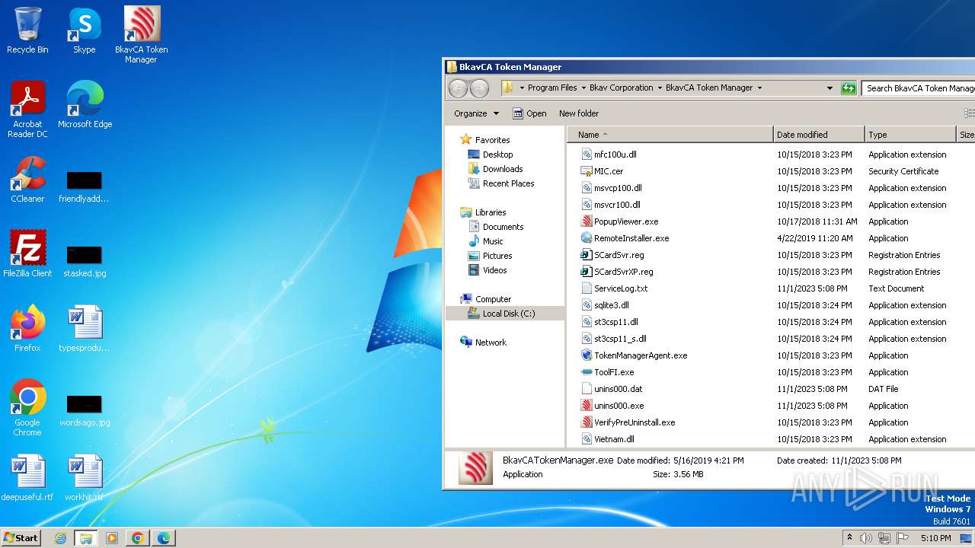
Task: Select SCardSvr.reg registry file
Action: coord(619,255)
